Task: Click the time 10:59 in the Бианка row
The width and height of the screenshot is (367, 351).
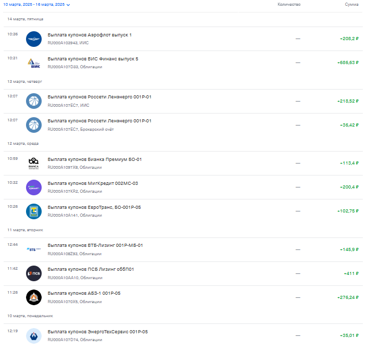Action: coord(12,158)
